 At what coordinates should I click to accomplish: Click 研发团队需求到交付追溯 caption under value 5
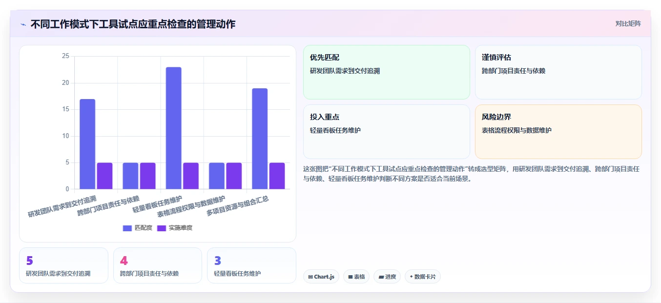[x=58, y=274]
